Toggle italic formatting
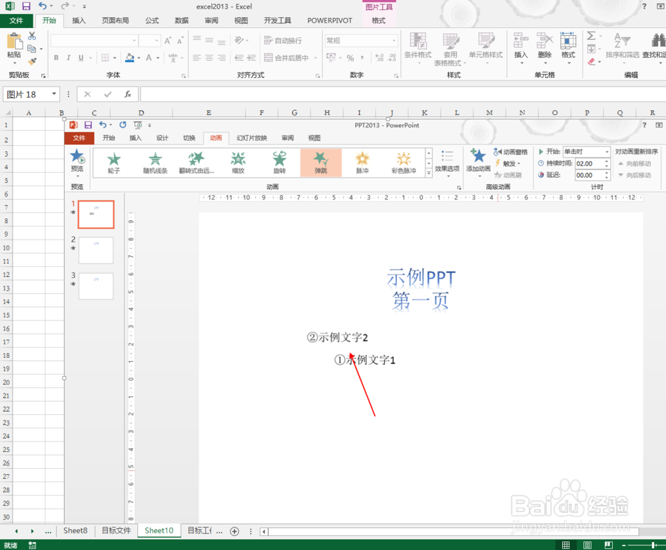 click(x=69, y=58)
